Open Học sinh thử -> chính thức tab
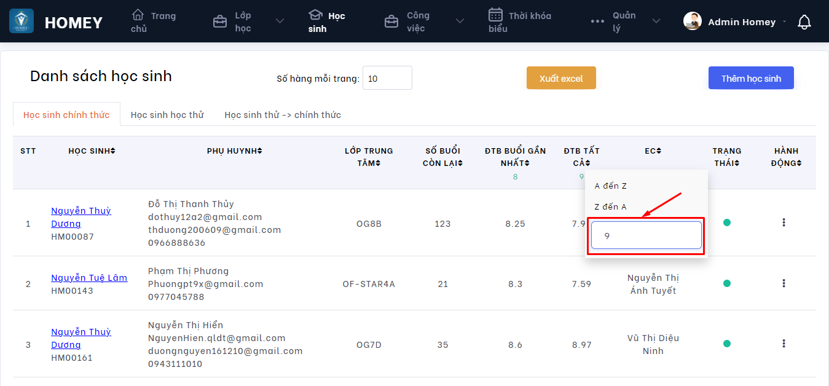 283,115
